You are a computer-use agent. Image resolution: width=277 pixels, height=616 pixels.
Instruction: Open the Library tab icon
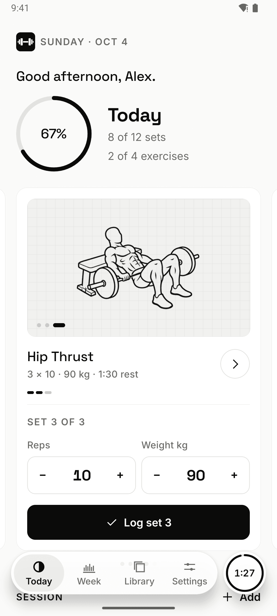(x=139, y=567)
